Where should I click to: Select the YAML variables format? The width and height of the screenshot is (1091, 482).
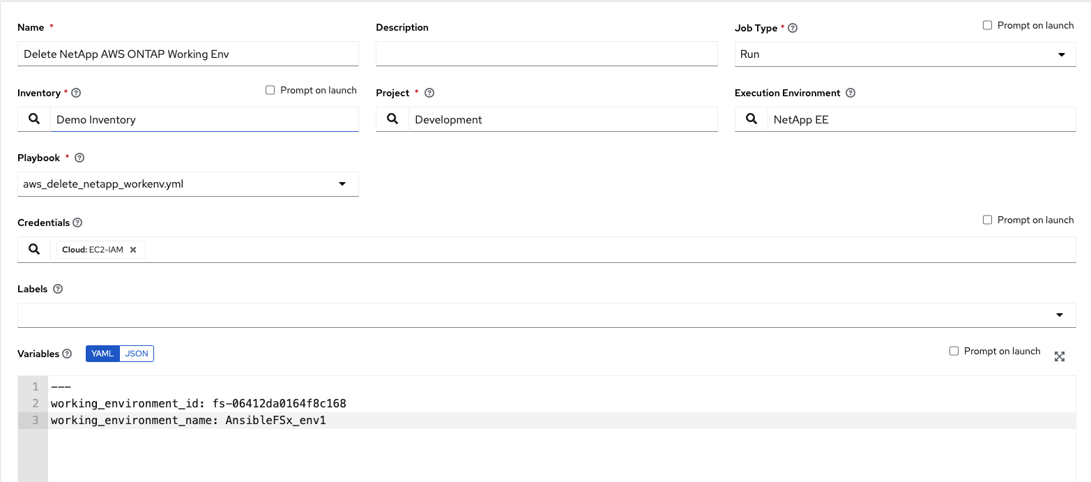pos(102,354)
